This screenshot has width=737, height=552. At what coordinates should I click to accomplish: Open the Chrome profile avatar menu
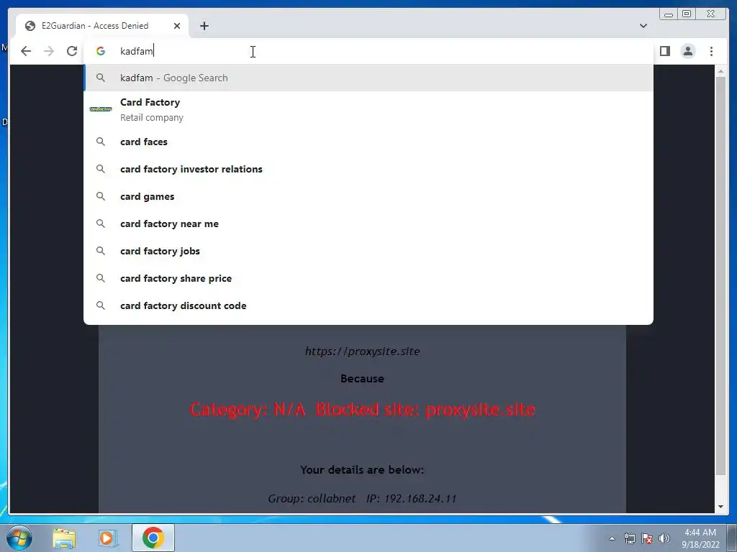pos(687,51)
